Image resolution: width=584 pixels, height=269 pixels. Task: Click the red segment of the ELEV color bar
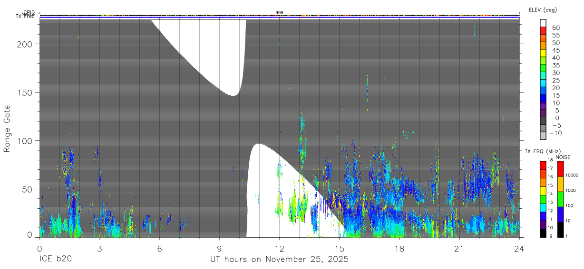point(543,30)
